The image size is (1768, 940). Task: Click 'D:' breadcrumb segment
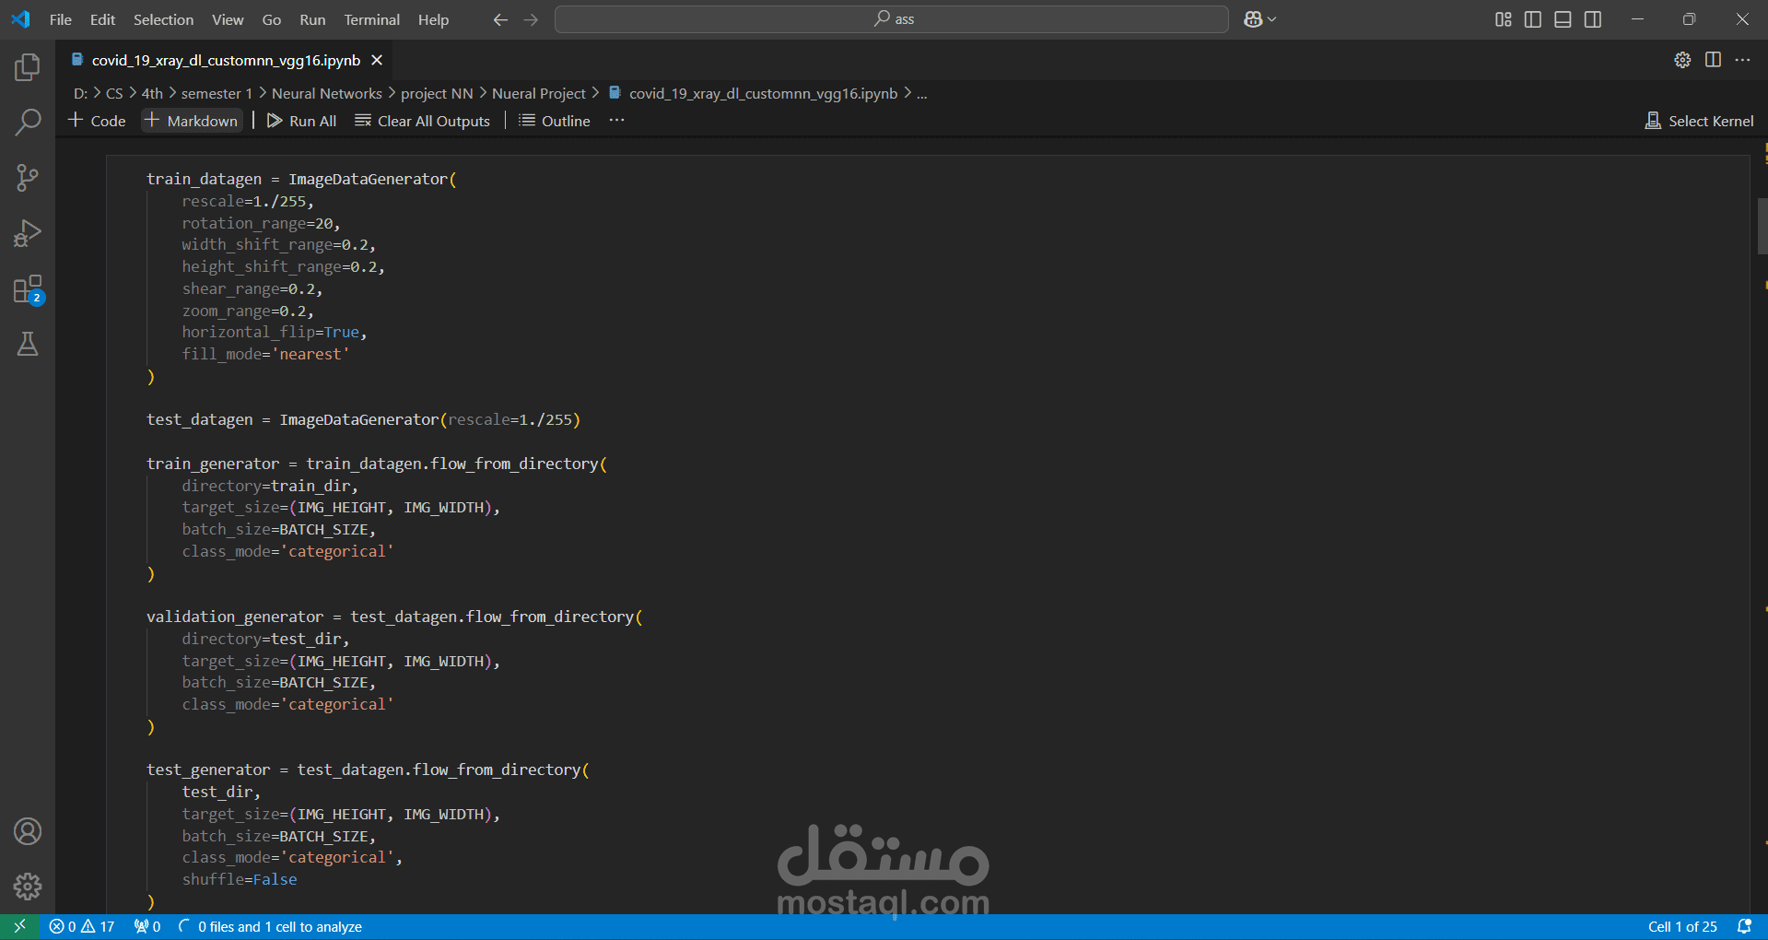coord(81,93)
